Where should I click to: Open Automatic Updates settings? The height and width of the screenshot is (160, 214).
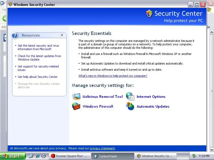coord(153,106)
